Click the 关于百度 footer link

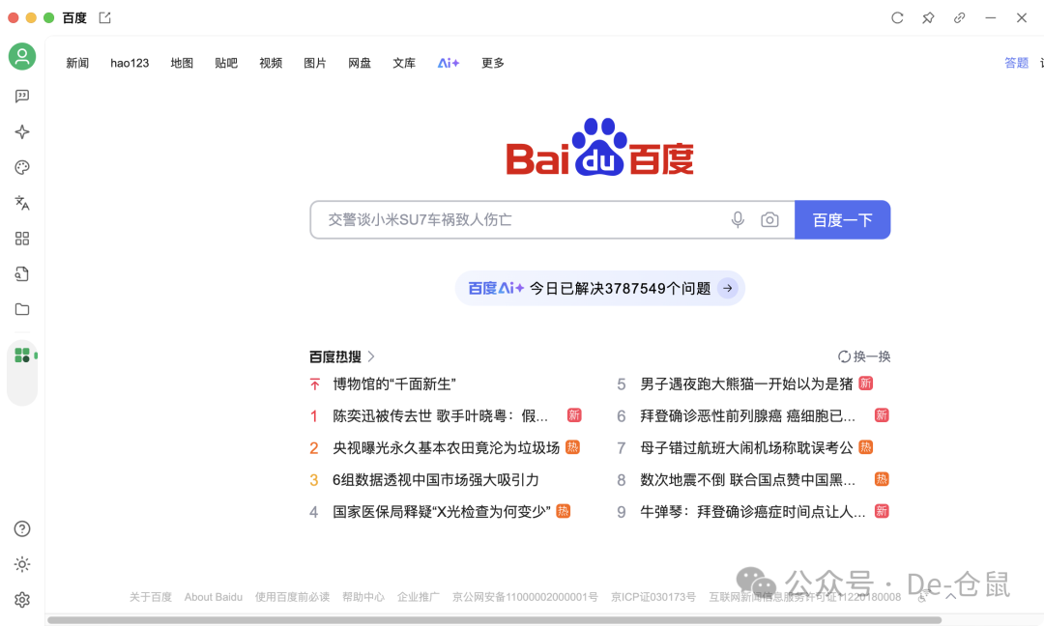point(151,597)
